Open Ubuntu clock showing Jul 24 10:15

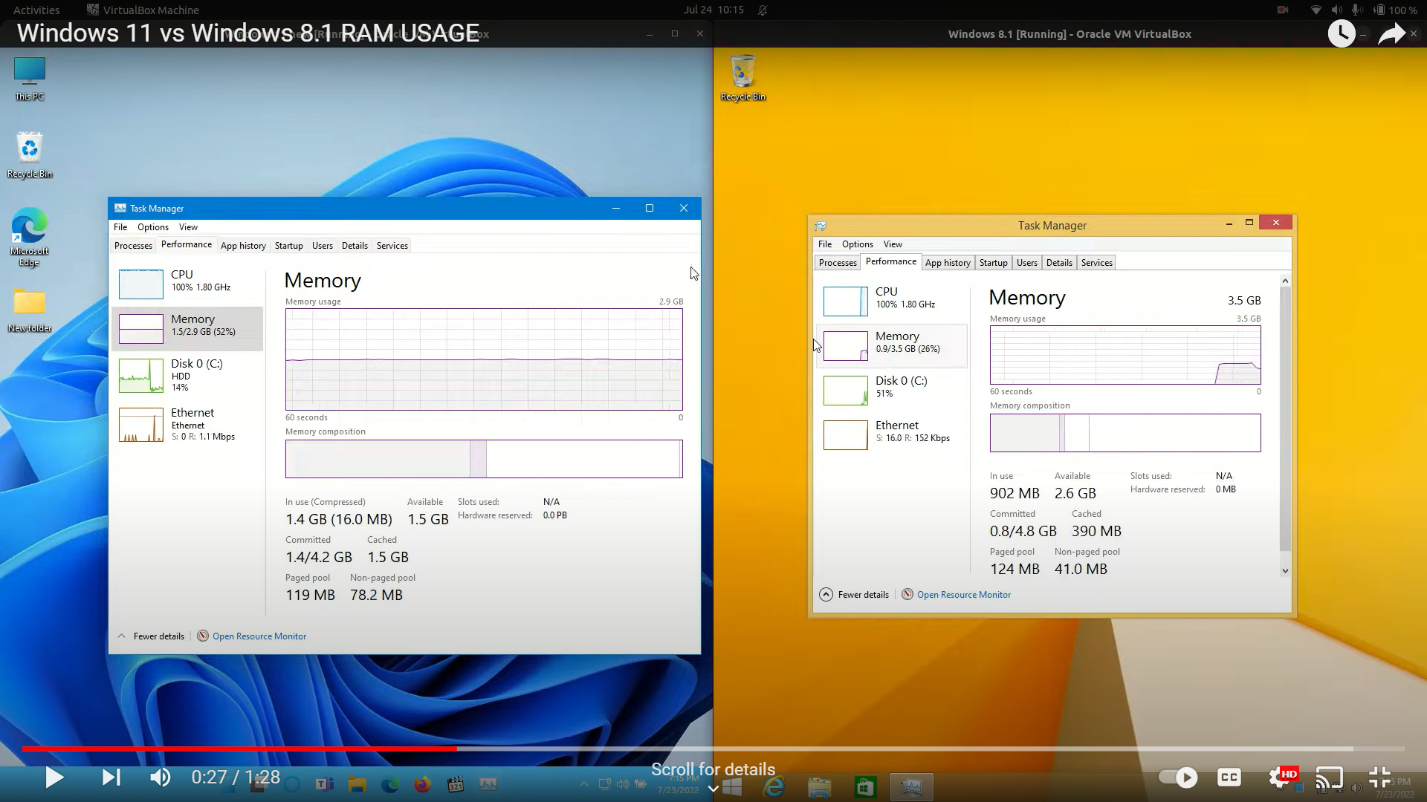713,10
